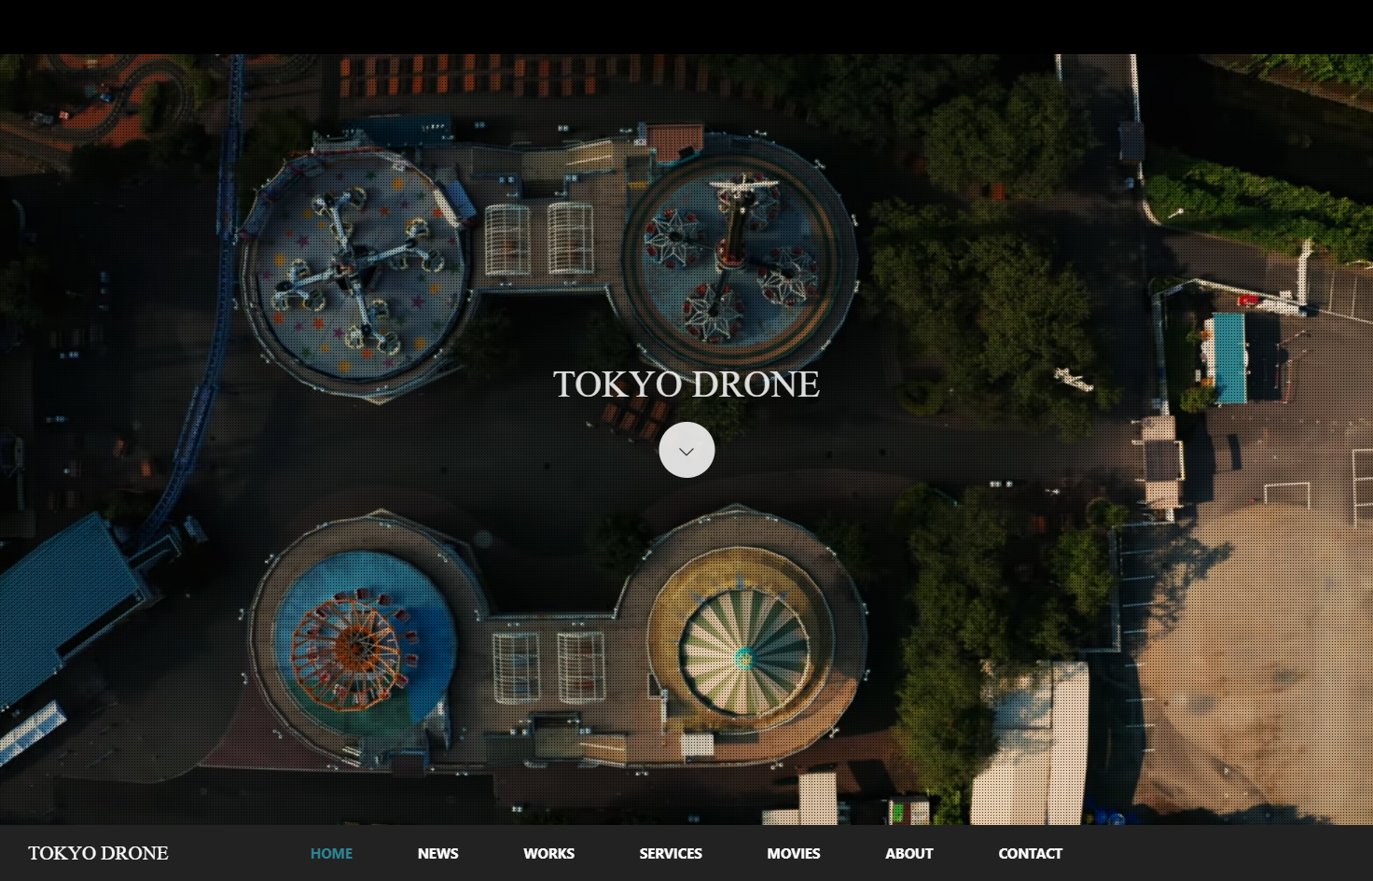1373x881 pixels.
Task: Click the circular scroll-down chevron button
Action: point(686,450)
